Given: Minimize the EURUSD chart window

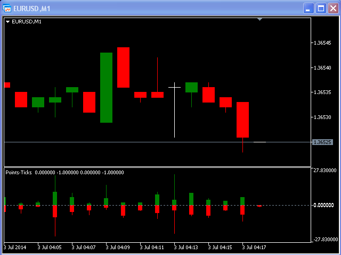Looking at the screenshot, I should [x=308, y=8].
